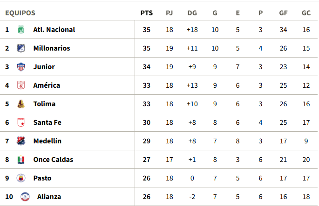
Task: Click the América team crest
Action: click(x=21, y=85)
